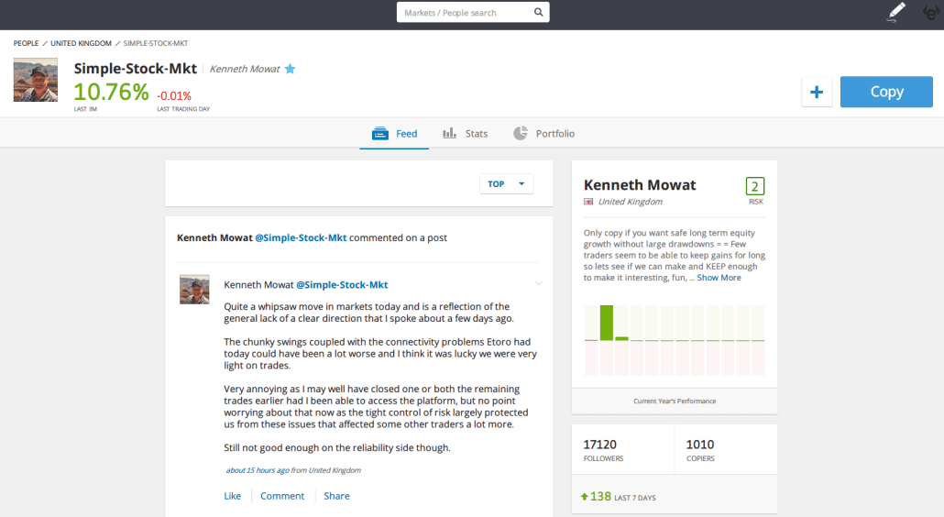Click the Feed tab icon

[379, 134]
